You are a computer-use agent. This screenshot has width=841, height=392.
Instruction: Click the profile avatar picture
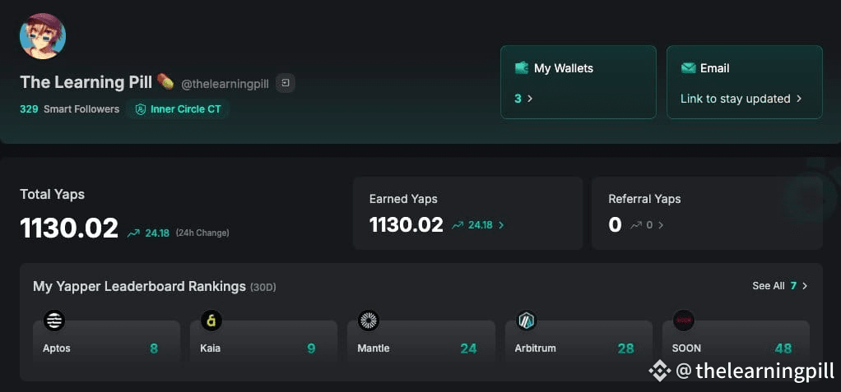[43, 36]
